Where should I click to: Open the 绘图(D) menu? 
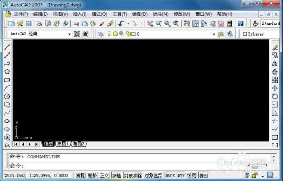pos(140,14)
